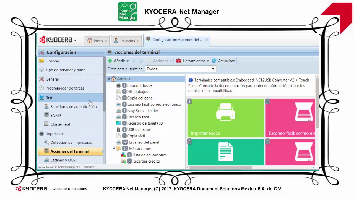Open Programador de tareas

pos(71,88)
